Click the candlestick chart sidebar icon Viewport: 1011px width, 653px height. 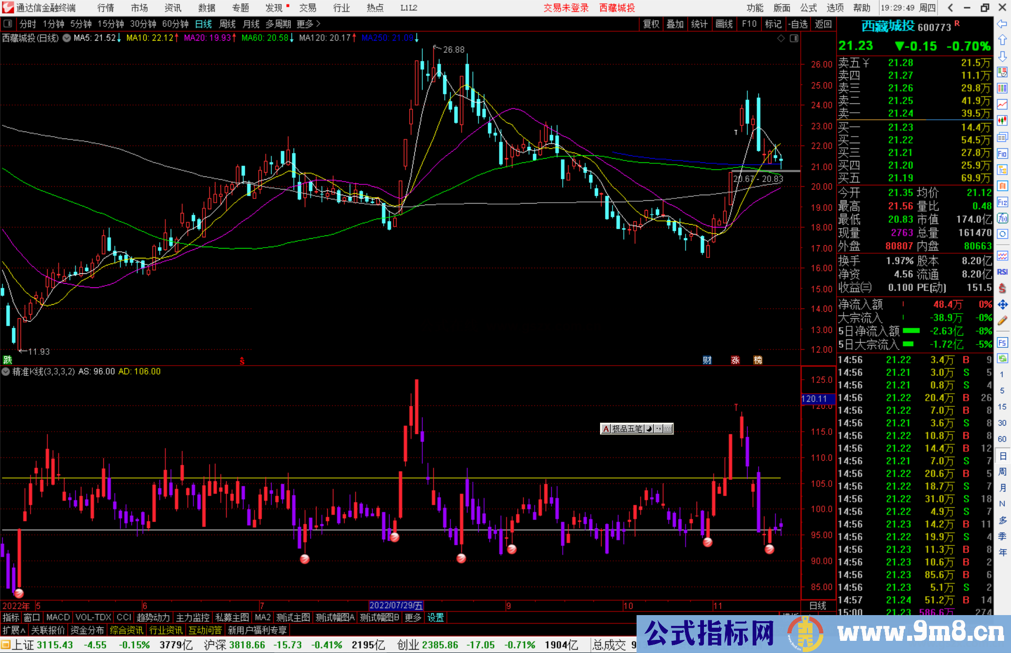click(x=1002, y=120)
